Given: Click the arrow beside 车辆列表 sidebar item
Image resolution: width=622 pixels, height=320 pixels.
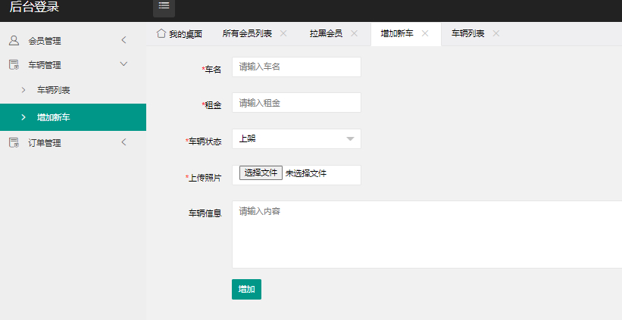Looking at the screenshot, I should coord(23,90).
